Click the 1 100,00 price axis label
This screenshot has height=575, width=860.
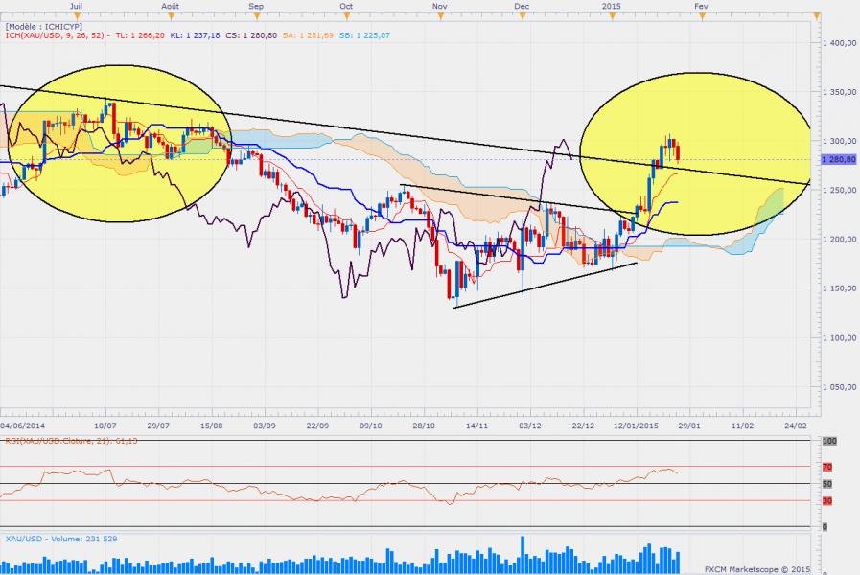(x=840, y=337)
